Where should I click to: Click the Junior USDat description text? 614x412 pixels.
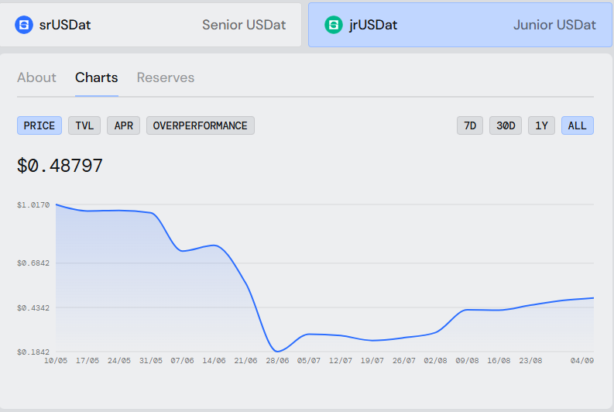point(554,25)
